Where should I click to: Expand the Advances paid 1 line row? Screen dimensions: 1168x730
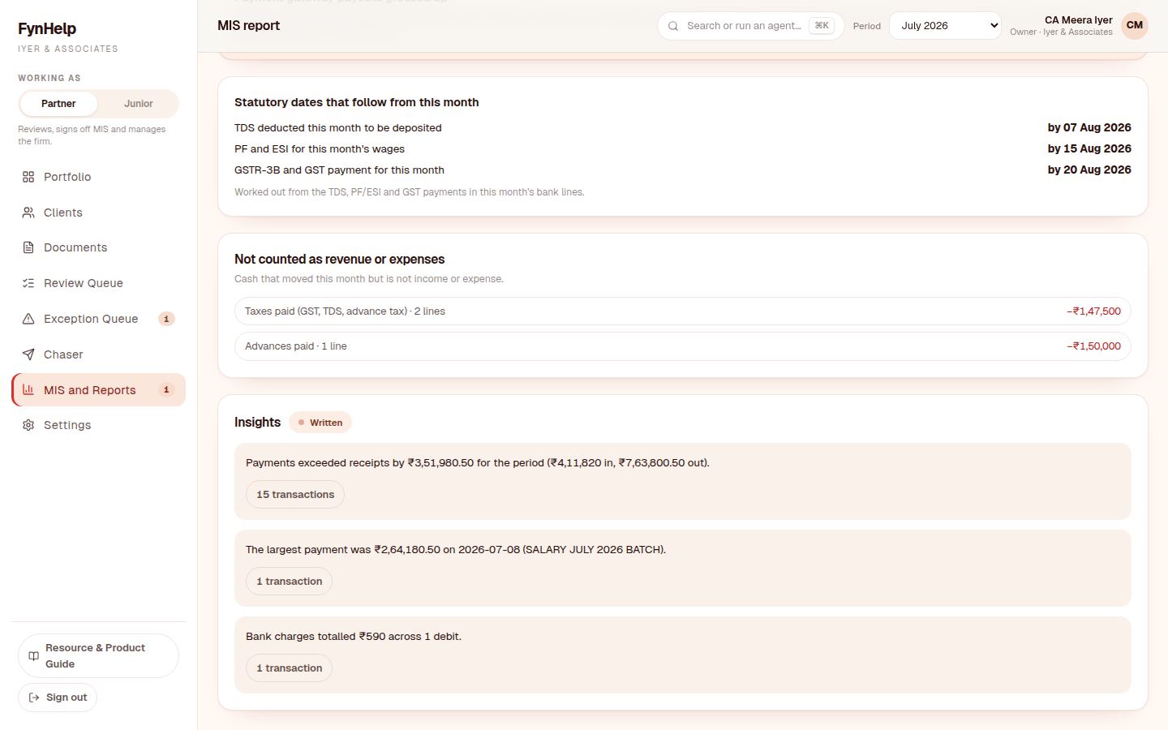[682, 346]
